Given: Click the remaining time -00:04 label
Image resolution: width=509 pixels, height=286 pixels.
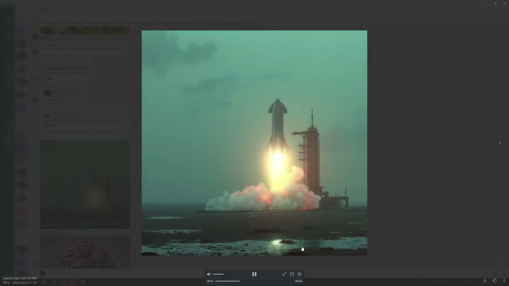Looking at the screenshot, I should pyautogui.click(x=298, y=281).
